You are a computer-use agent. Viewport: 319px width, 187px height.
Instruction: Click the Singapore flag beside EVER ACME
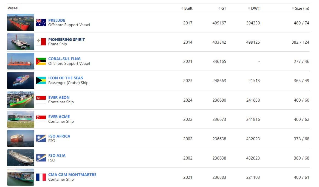click(x=41, y=119)
